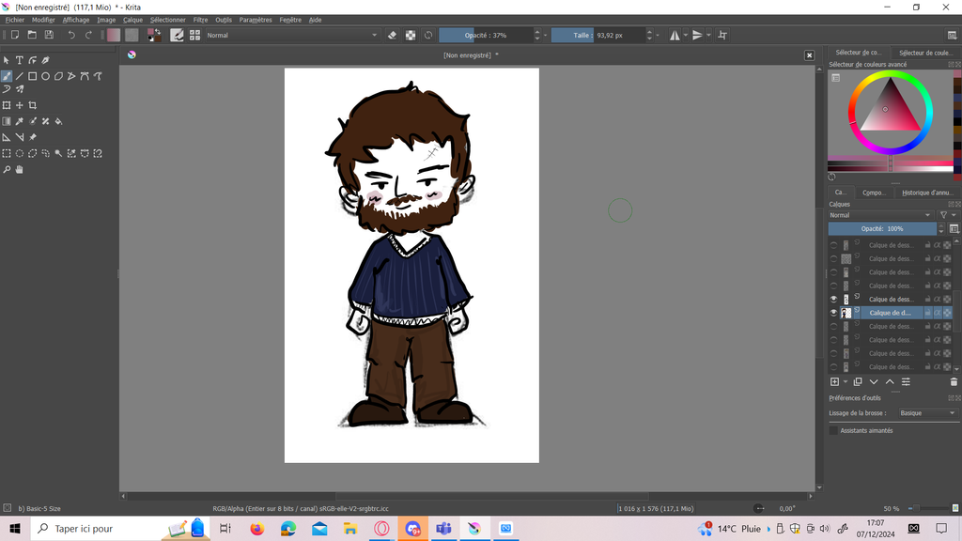The width and height of the screenshot is (962, 541).
Task: Show the topmost hidden layer in the list
Action: [833, 245]
